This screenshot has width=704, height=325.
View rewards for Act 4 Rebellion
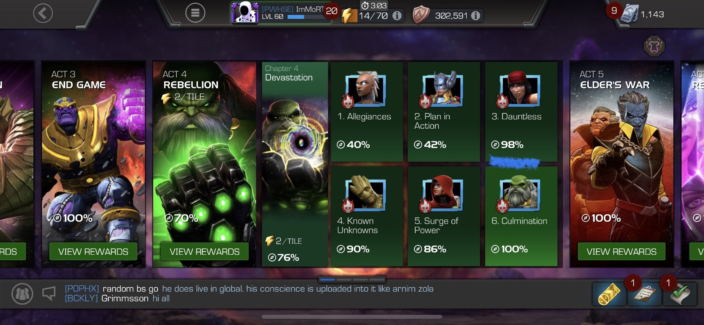pos(204,252)
